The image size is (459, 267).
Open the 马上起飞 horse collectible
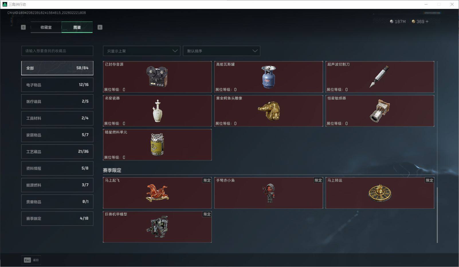(x=157, y=193)
